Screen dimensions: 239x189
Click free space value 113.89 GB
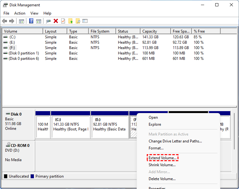pos(181,48)
